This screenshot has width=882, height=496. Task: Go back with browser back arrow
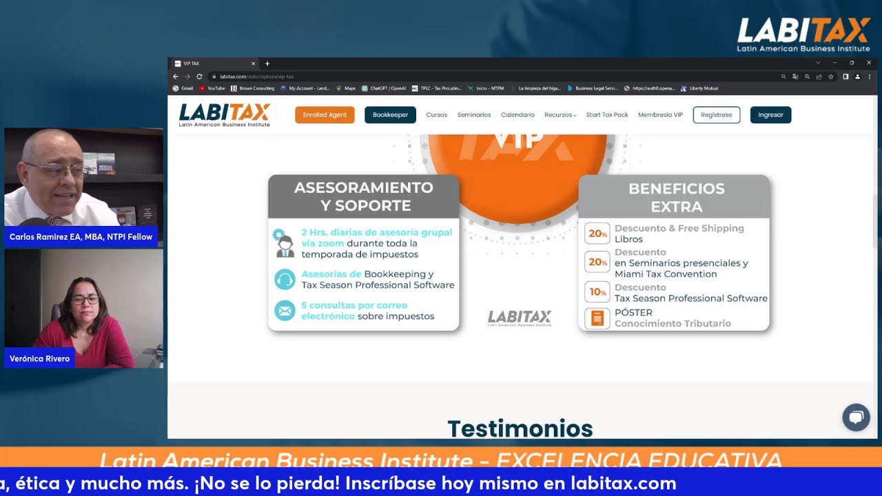(176, 76)
